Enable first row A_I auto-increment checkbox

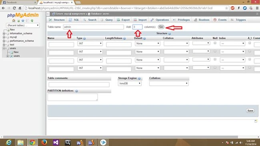(250, 43)
